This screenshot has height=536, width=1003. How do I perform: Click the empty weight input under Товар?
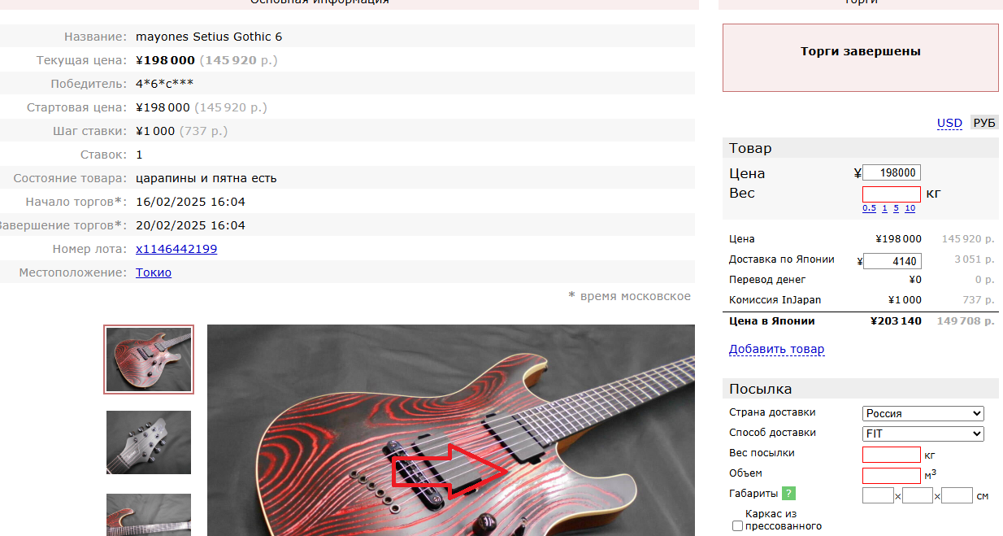click(892, 194)
